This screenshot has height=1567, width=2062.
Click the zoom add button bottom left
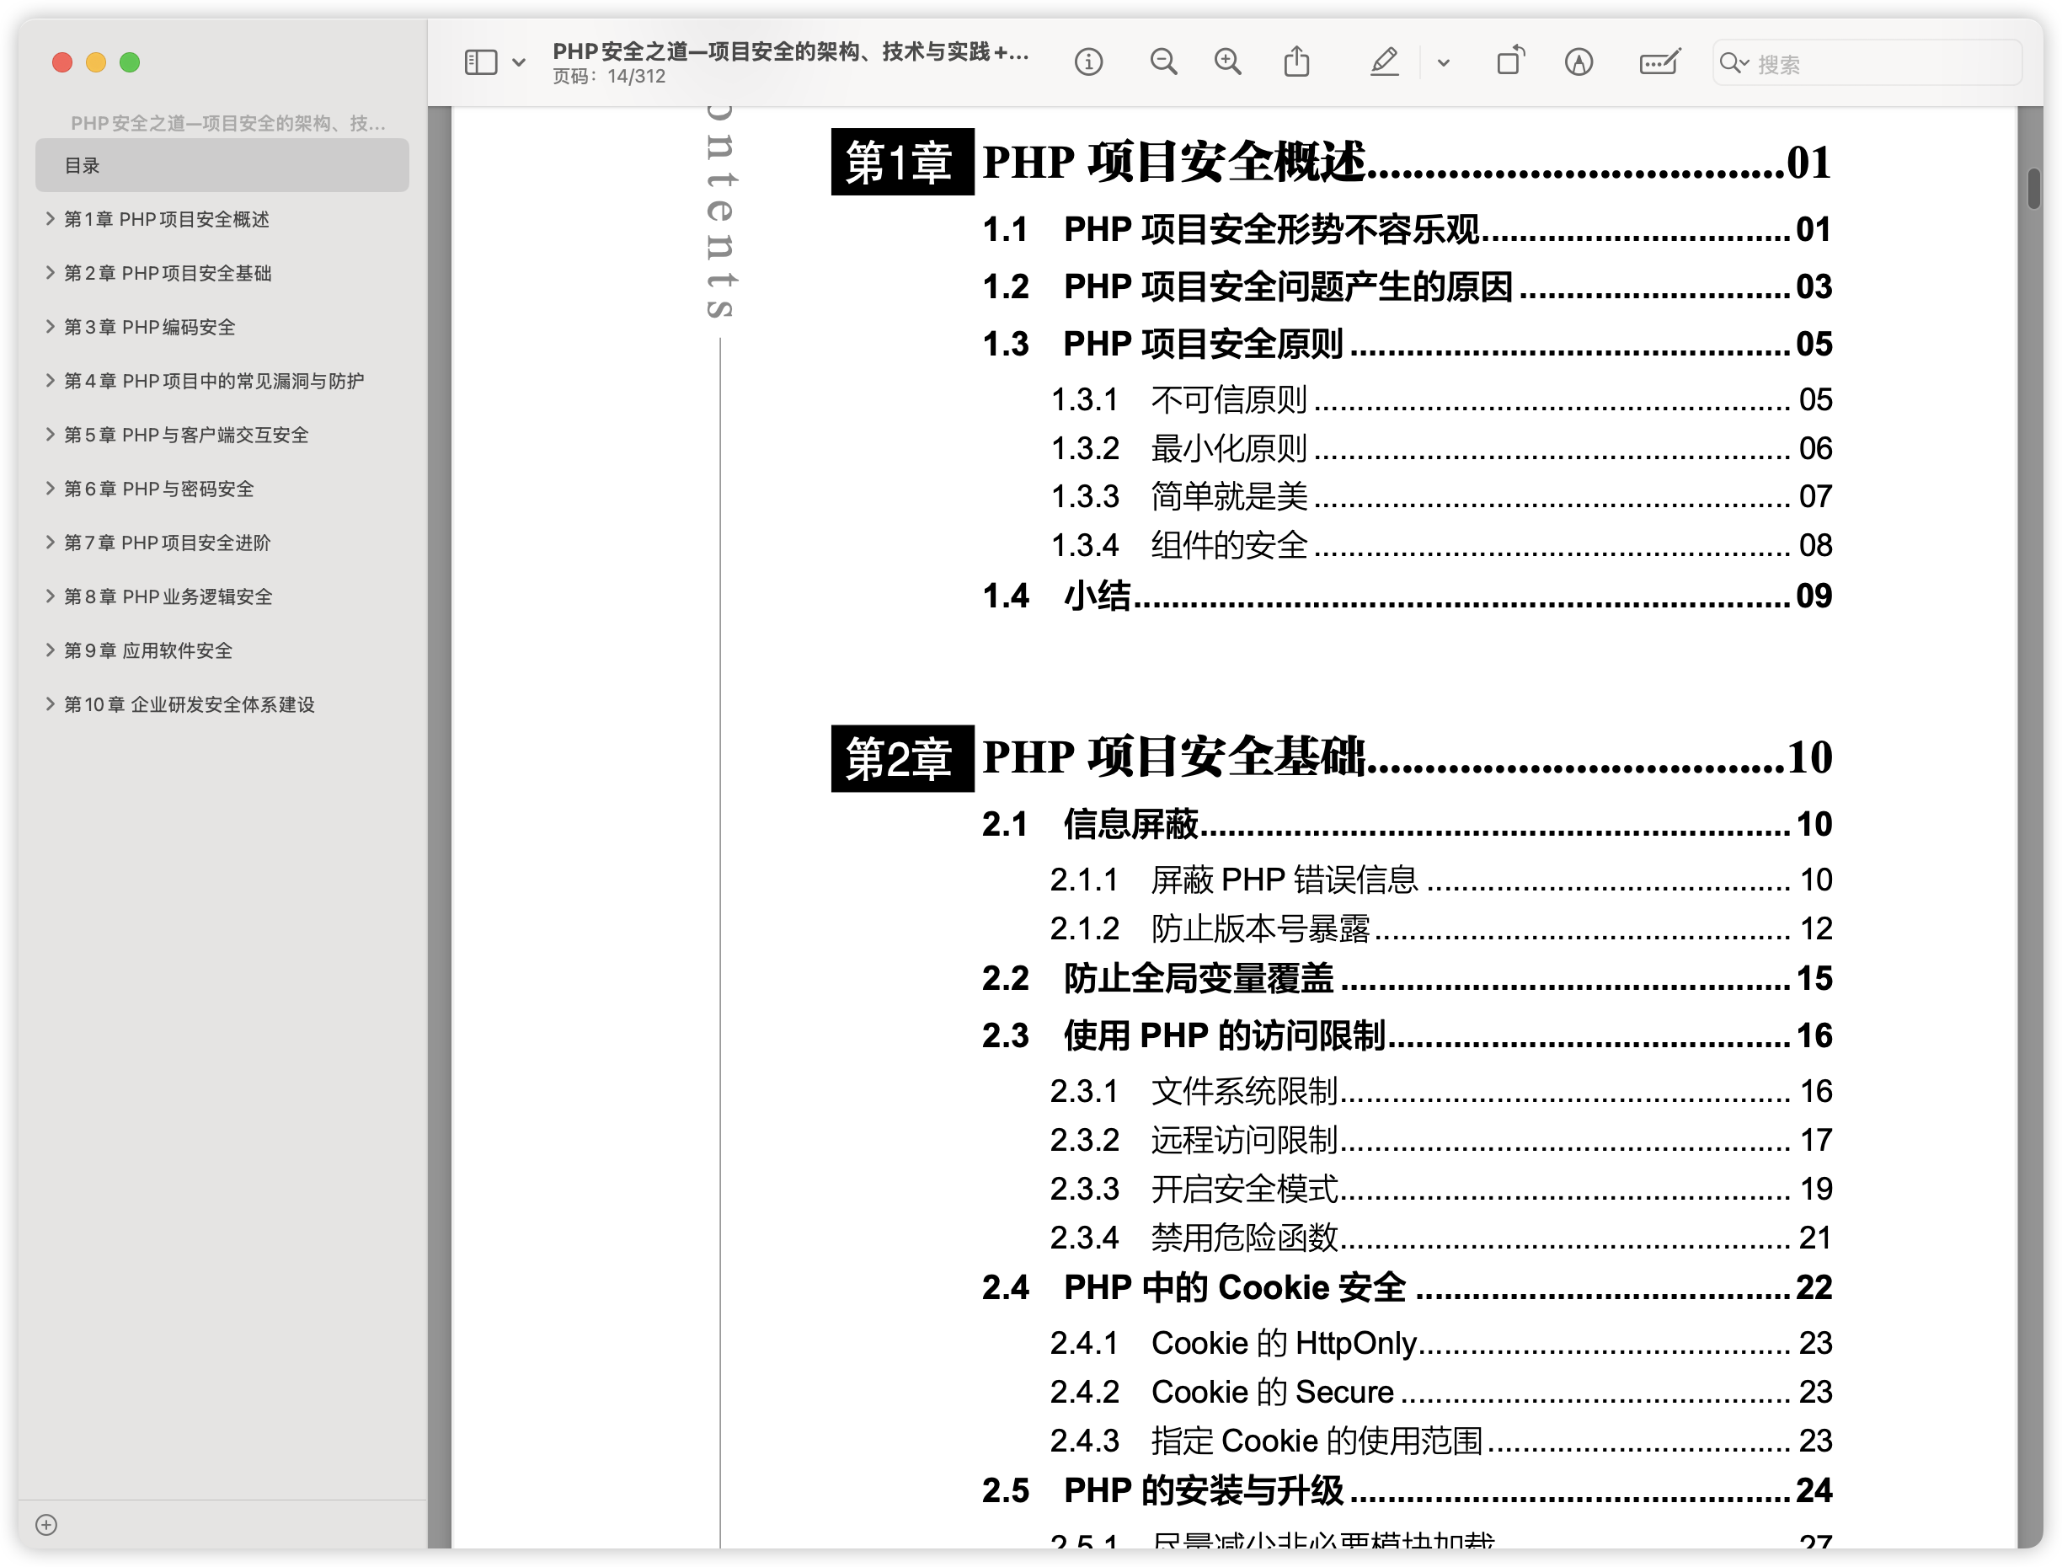click(x=46, y=1524)
